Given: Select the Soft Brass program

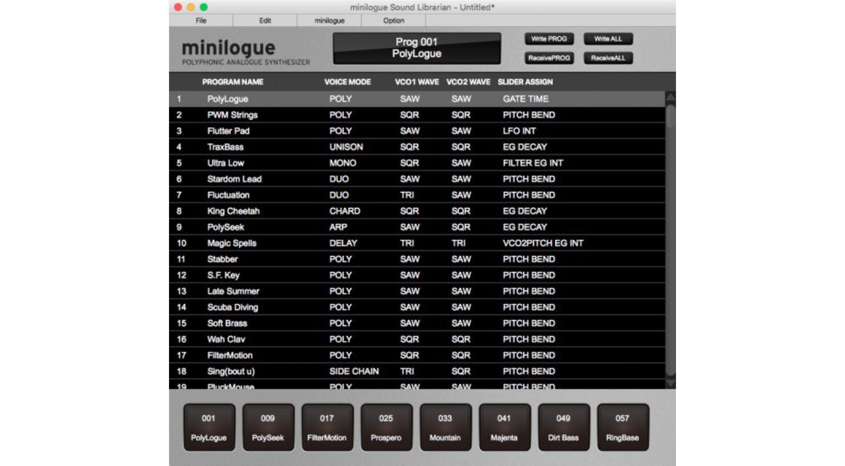Looking at the screenshot, I should pos(417,323).
